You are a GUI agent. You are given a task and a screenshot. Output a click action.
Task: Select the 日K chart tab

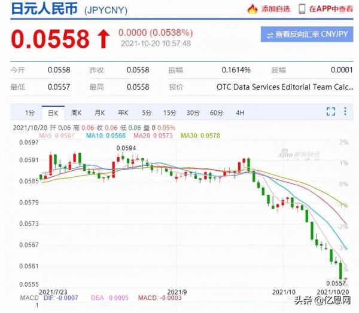53,113
